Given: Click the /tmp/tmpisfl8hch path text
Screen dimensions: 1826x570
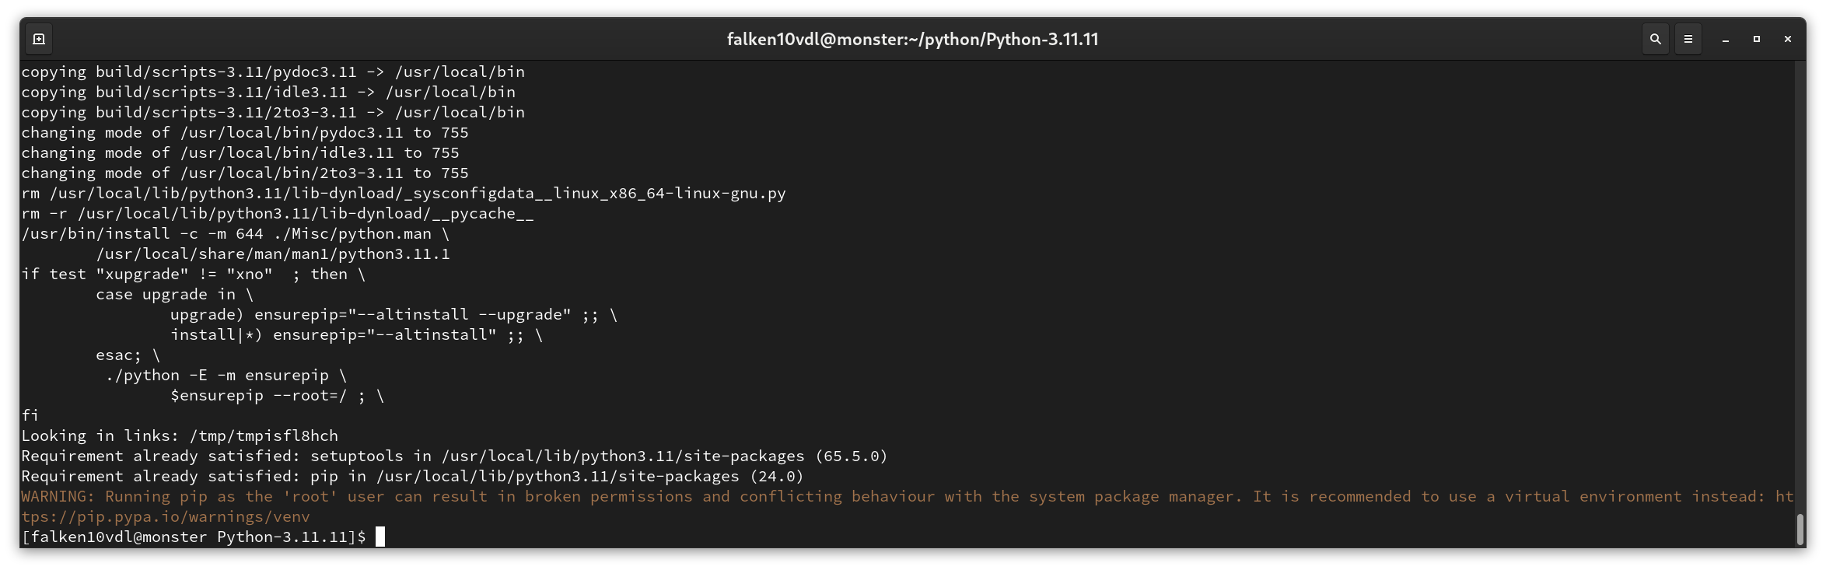Looking at the screenshot, I should tap(264, 435).
